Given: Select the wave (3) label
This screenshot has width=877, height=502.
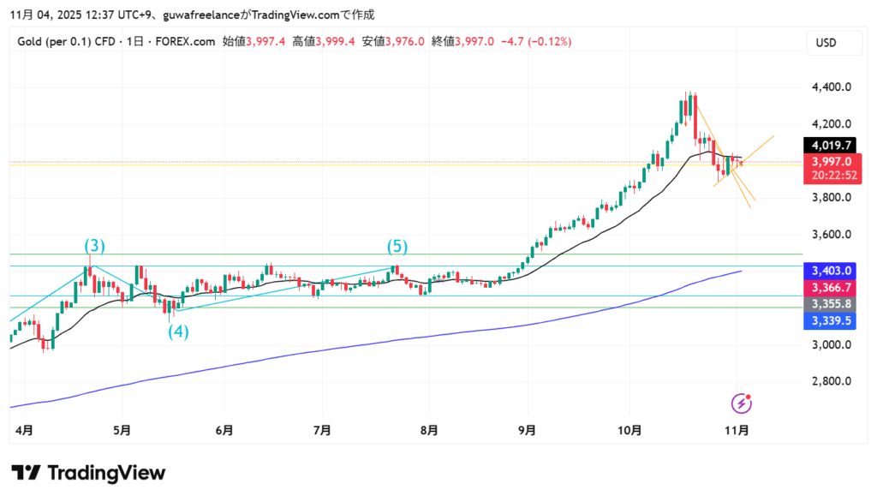Looking at the screenshot, I should 94,247.
